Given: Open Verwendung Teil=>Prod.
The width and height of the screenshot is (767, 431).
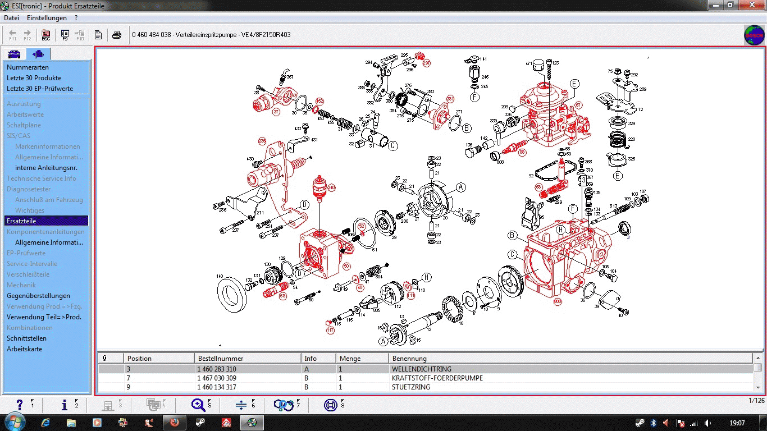Looking at the screenshot, I should pyautogui.click(x=44, y=317).
